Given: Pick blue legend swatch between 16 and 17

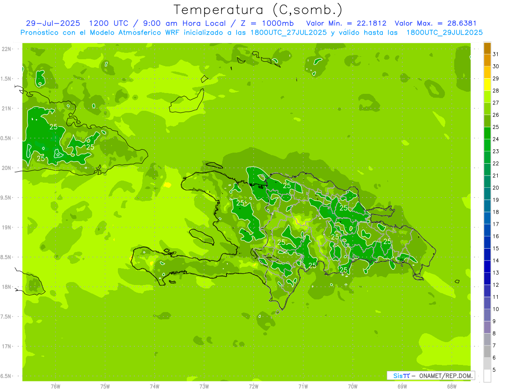Looking at the screenshot, I should pos(487,230).
